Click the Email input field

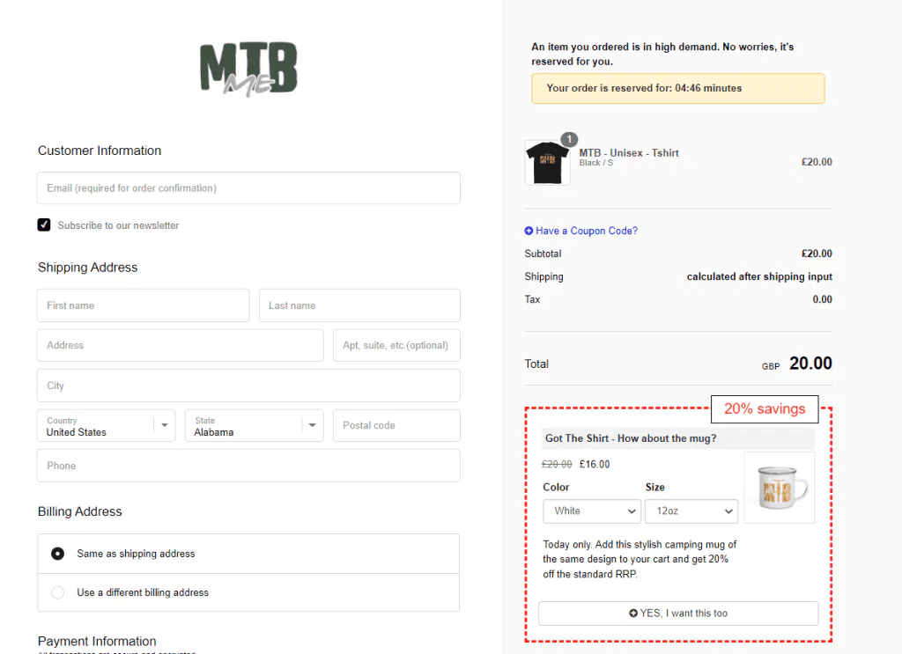click(248, 187)
